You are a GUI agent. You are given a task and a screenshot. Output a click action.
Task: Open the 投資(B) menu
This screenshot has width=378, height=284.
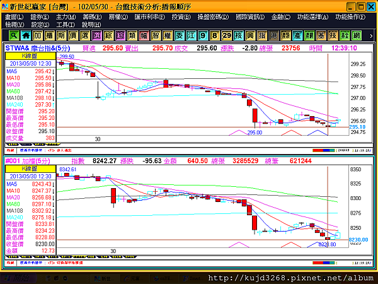181,17
